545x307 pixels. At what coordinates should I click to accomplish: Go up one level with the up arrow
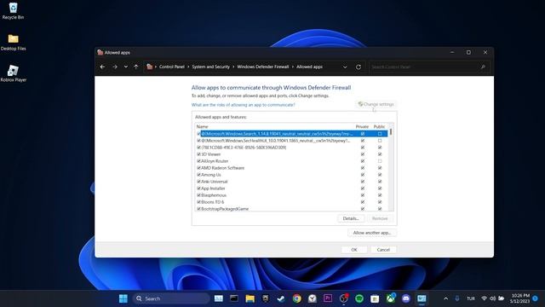136,67
